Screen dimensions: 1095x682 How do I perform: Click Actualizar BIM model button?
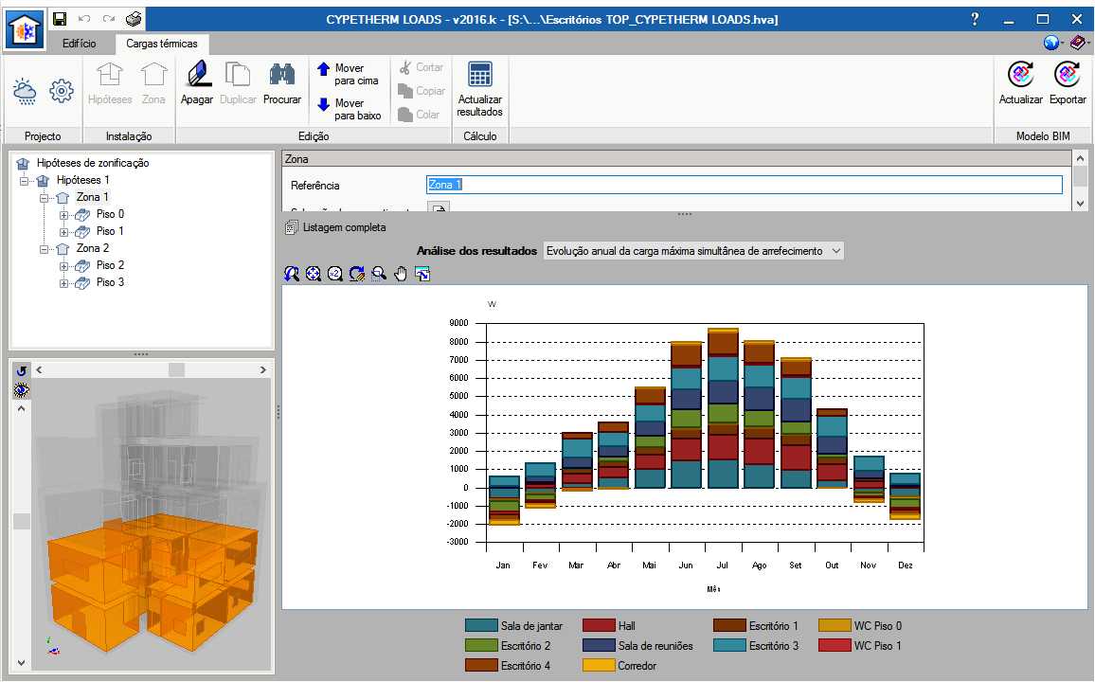point(1021,83)
